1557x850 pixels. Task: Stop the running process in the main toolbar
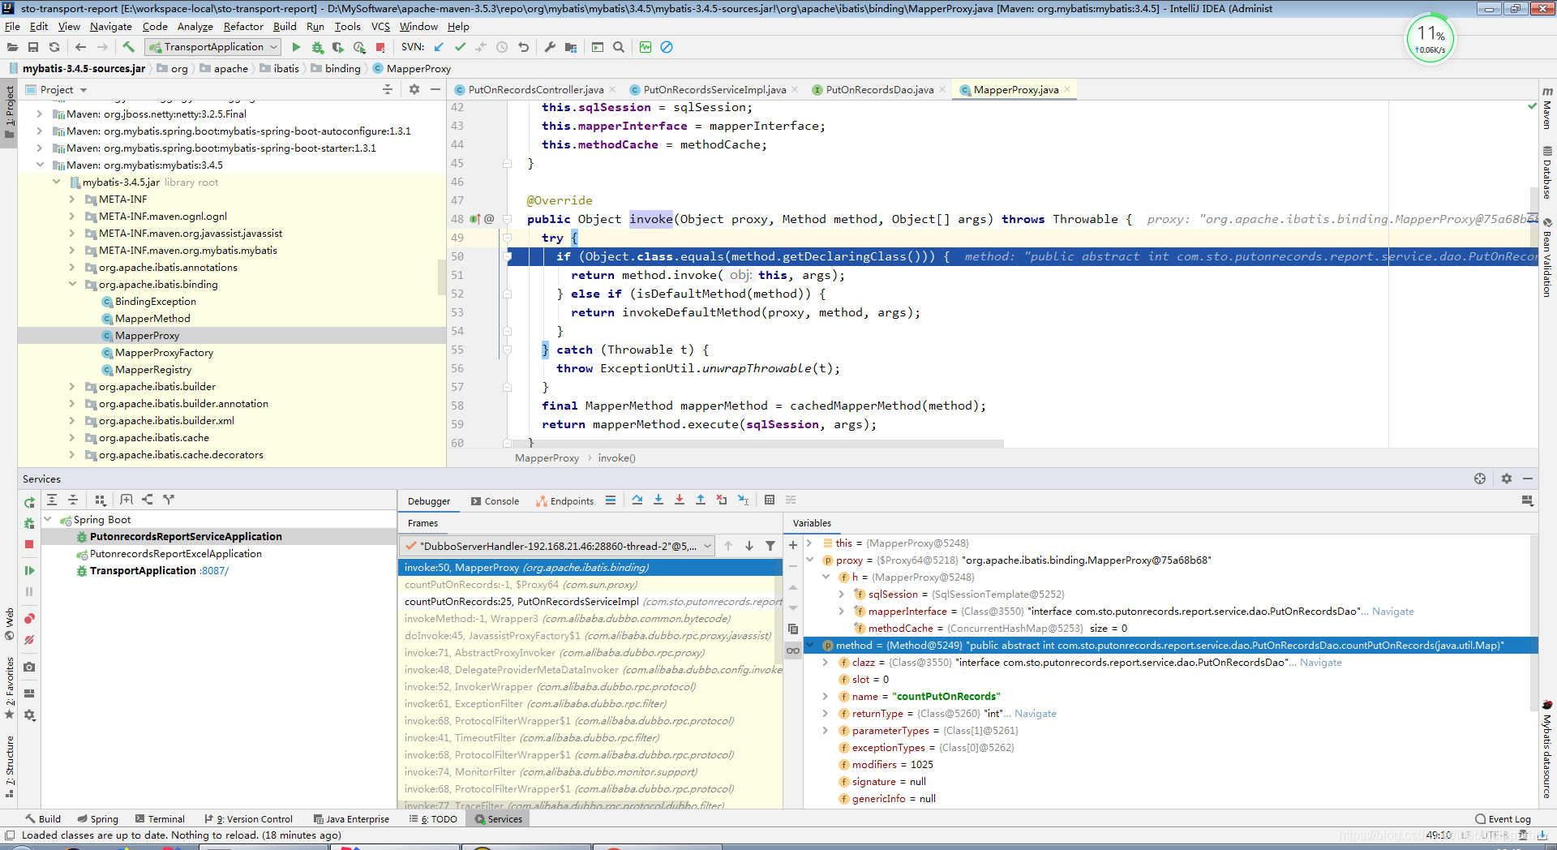[x=380, y=47]
